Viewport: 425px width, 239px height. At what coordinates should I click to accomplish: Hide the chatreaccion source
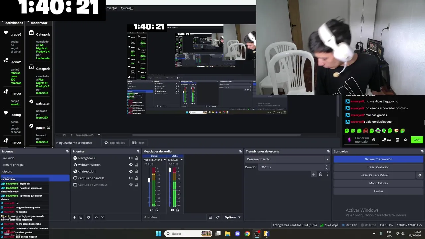click(131, 171)
